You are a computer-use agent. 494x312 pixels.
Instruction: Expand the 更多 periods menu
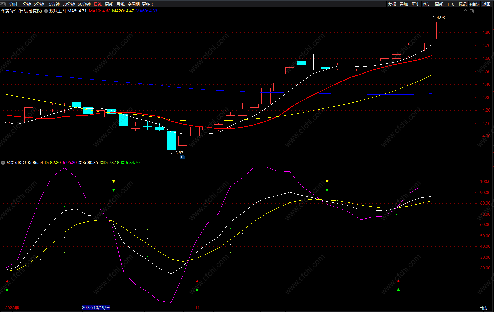click(x=148, y=4)
